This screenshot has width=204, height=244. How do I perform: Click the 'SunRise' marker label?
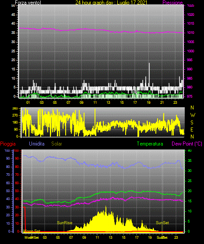tap(65, 223)
